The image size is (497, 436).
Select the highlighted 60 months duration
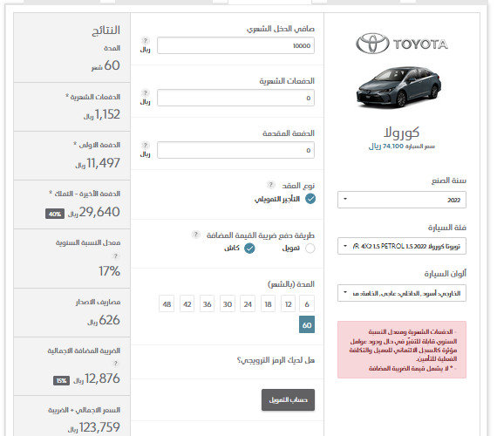click(307, 324)
